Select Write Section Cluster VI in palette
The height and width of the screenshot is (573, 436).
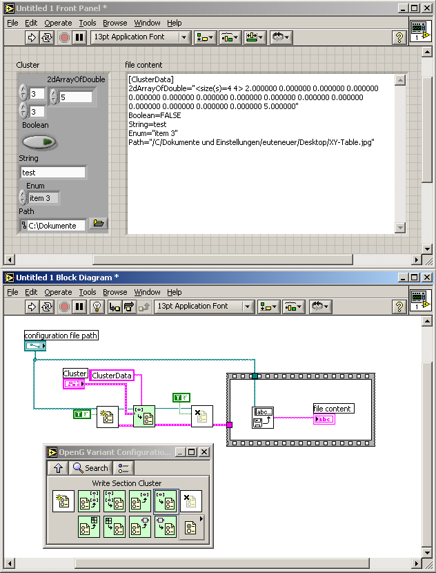[x=166, y=502]
